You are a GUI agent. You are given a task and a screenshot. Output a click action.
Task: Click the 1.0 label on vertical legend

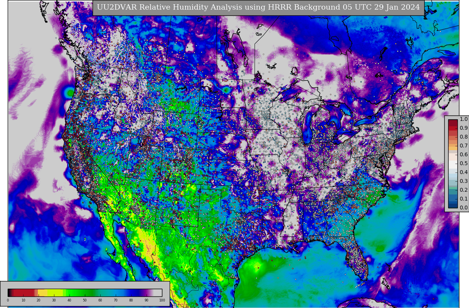464,119
